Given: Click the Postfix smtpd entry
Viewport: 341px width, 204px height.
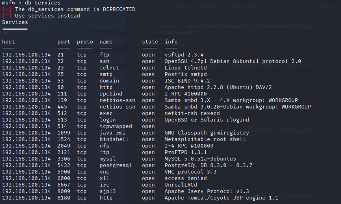Looking at the screenshot, I should (x=186, y=74).
